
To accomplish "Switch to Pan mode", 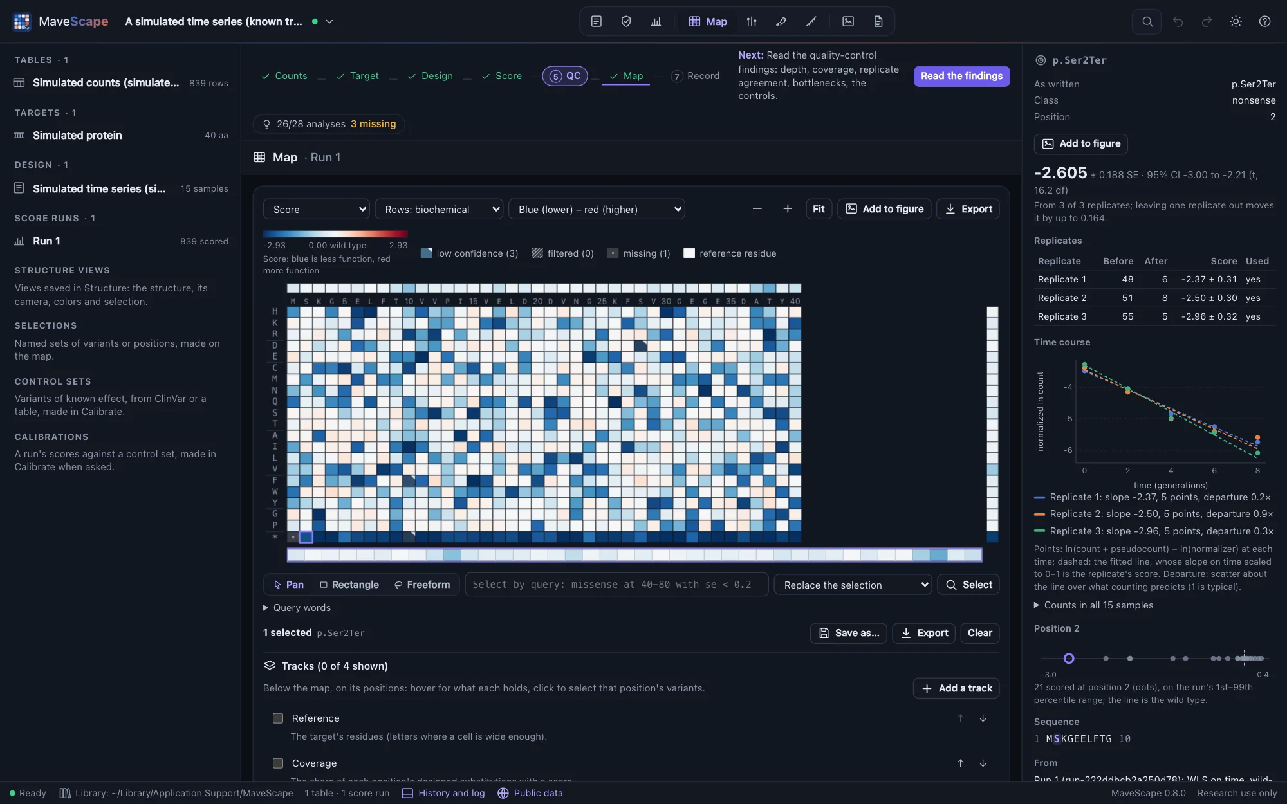I will point(288,585).
